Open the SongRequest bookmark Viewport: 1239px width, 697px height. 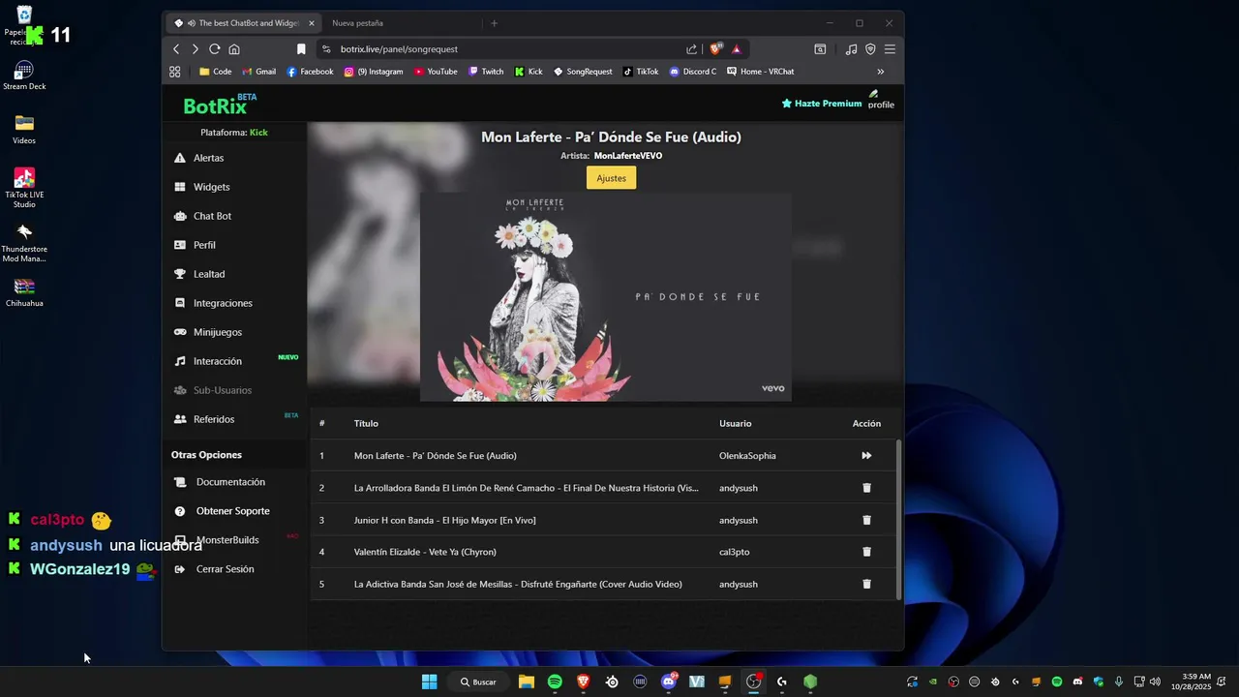click(583, 72)
